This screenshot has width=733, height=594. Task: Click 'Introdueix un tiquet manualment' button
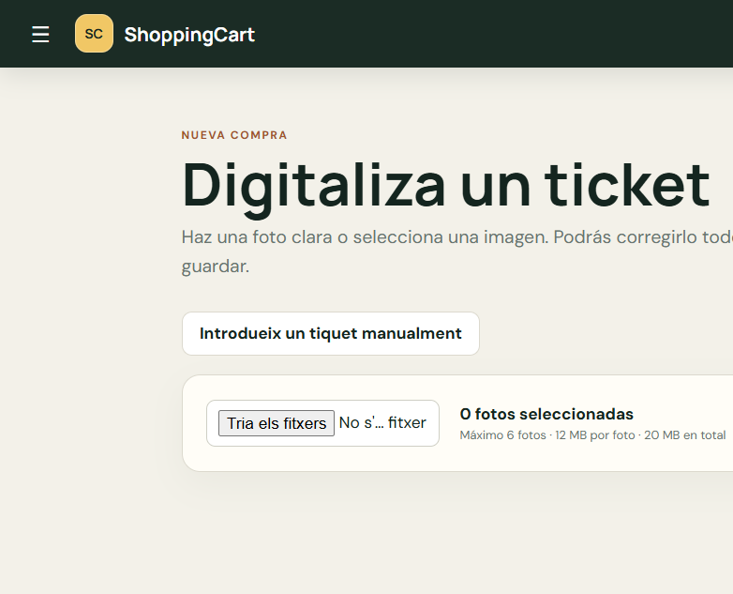[x=331, y=333]
